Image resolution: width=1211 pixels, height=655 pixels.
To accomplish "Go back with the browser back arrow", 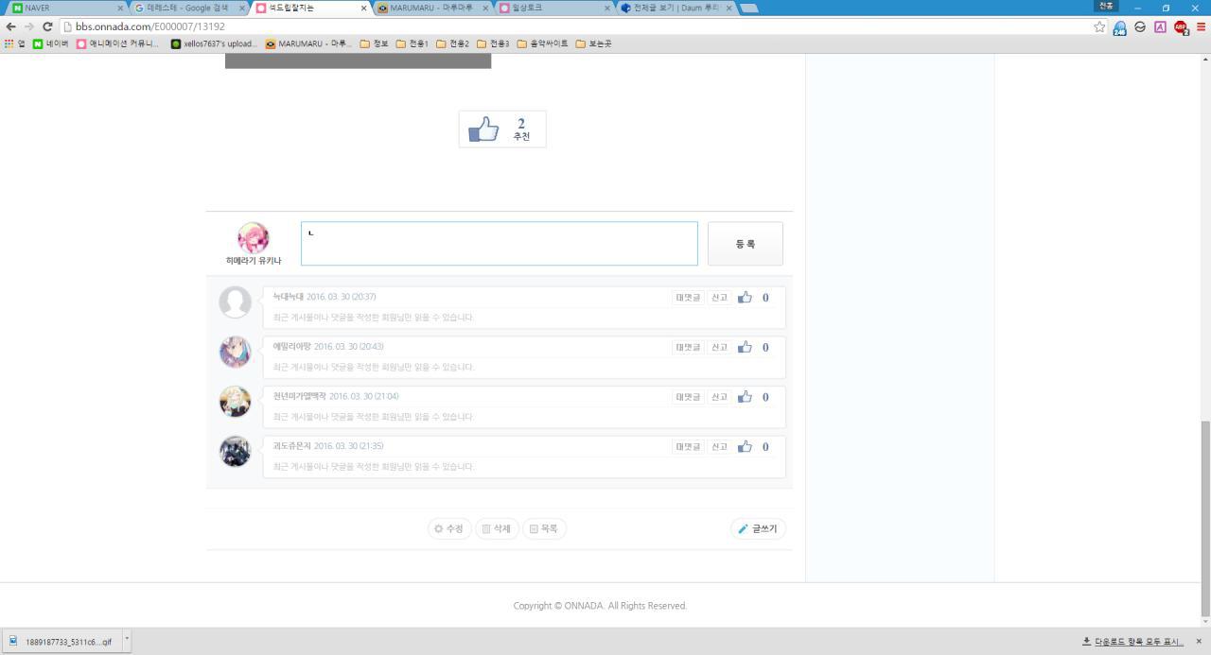I will (11, 26).
